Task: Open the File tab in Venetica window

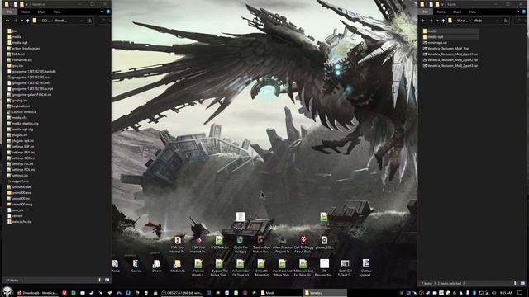Action: [x=10, y=12]
